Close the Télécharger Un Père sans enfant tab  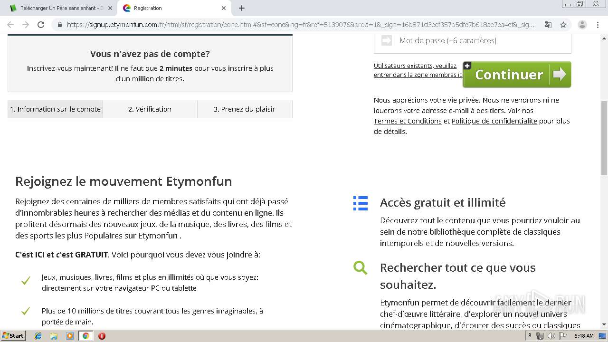point(110,8)
